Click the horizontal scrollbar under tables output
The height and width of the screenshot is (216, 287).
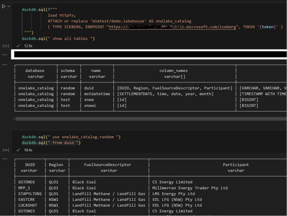(151, 119)
